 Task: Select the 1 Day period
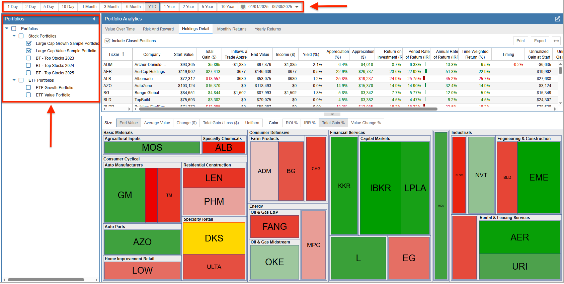[13, 7]
